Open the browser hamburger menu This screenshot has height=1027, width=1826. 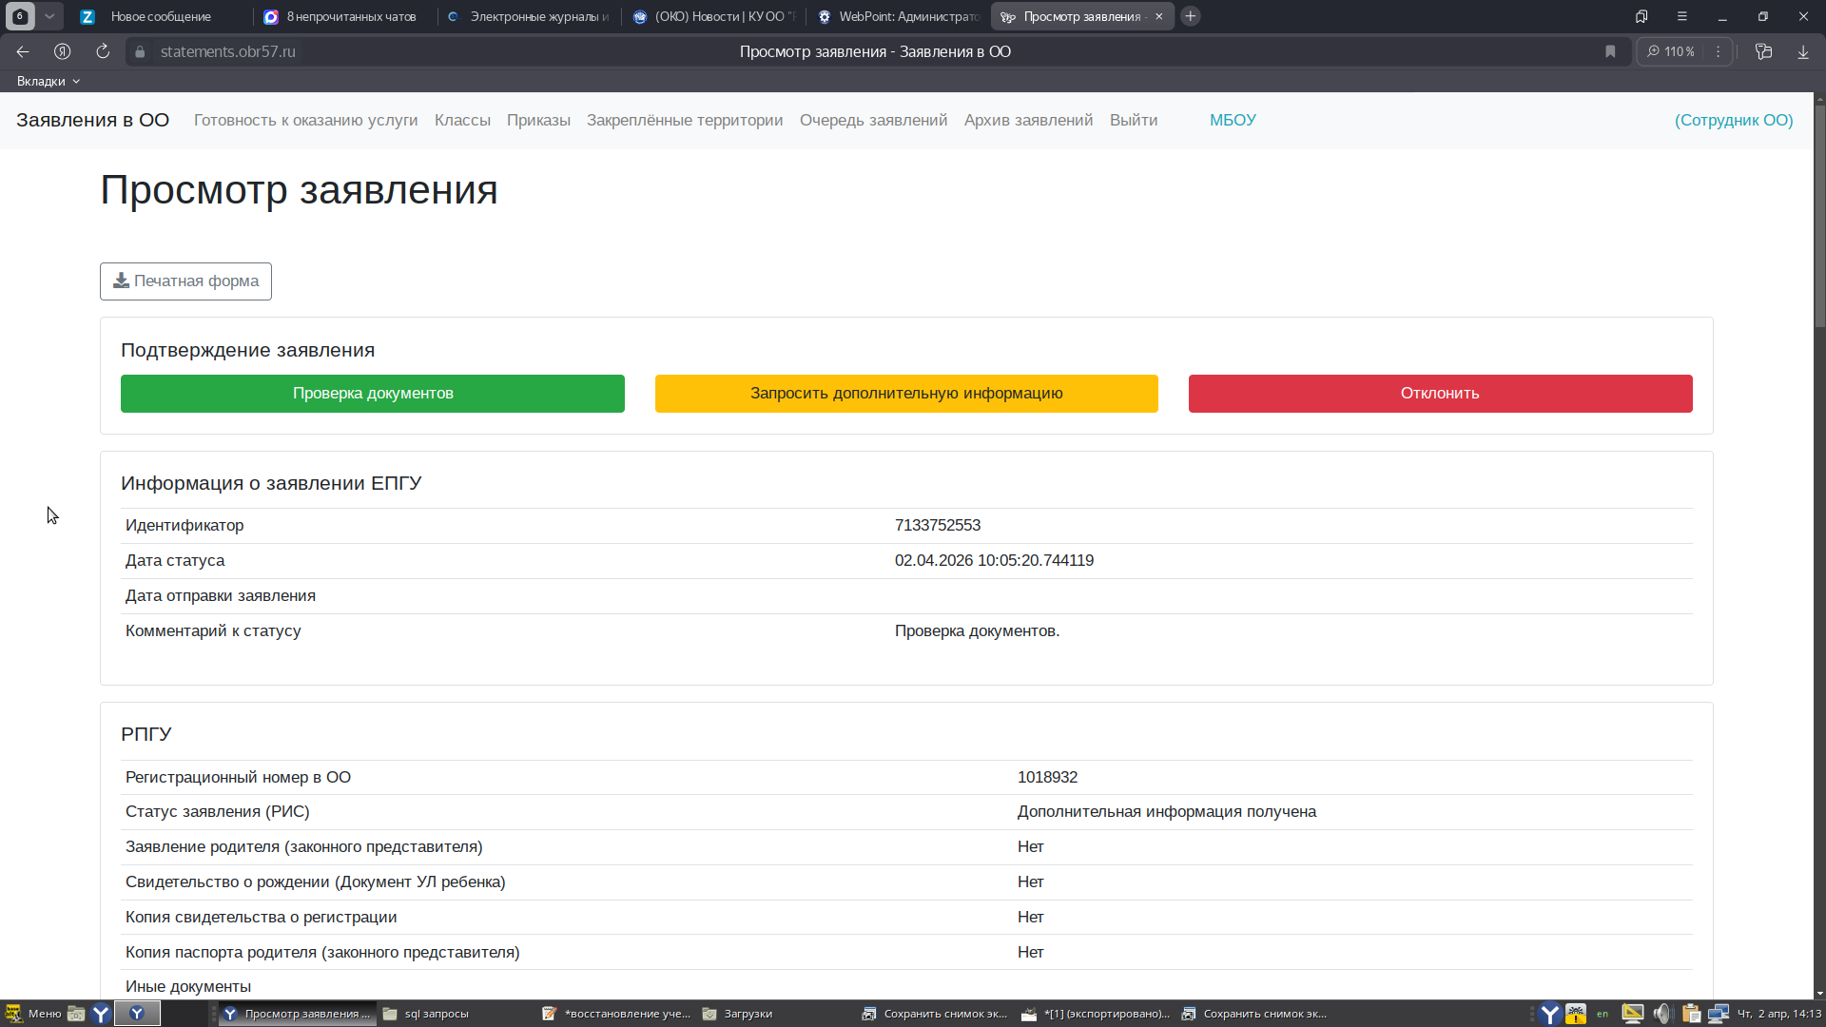pyautogui.click(x=1681, y=16)
